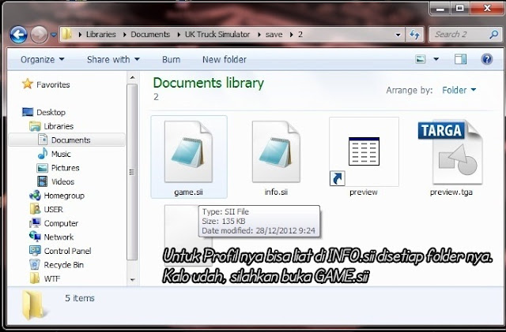Click the Music library note icon
Image resolution: width=506 pixels, height=332 pixels.
[43, 154]
